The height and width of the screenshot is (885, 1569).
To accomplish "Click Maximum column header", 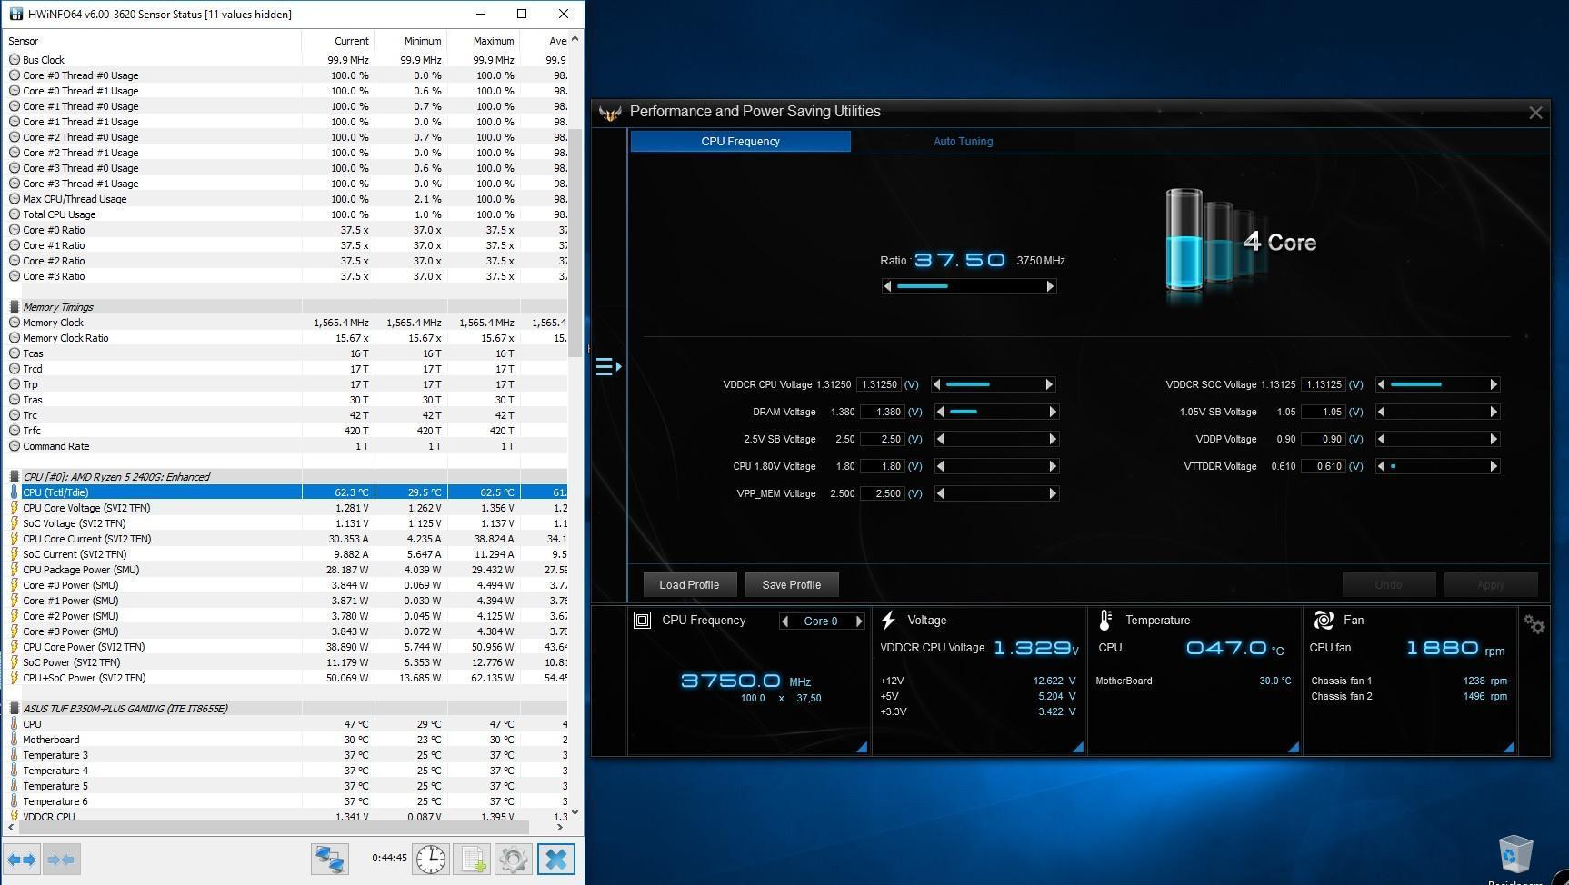I will point(484,41).
